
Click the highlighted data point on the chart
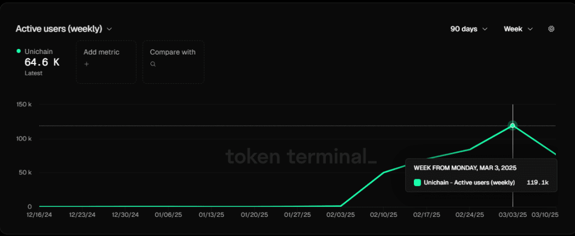pyautogui.click(x=512, y=125)
